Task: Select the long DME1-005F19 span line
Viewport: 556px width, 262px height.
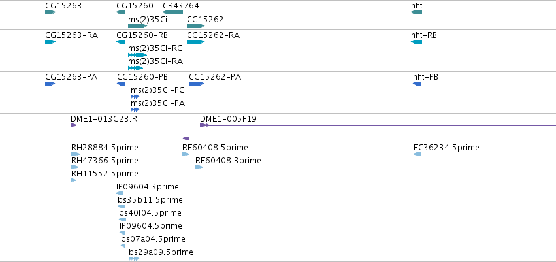Action: click(382, 125)
